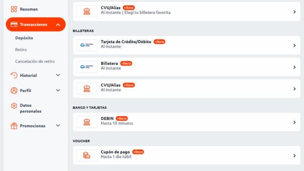Open arrow of the first CVU/Alias row

[294, 12]
